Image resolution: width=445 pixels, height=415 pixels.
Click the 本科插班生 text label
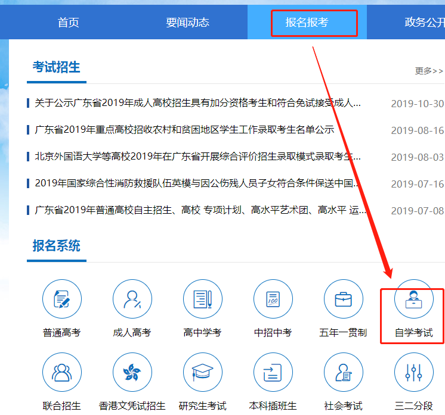coord(273,406)
